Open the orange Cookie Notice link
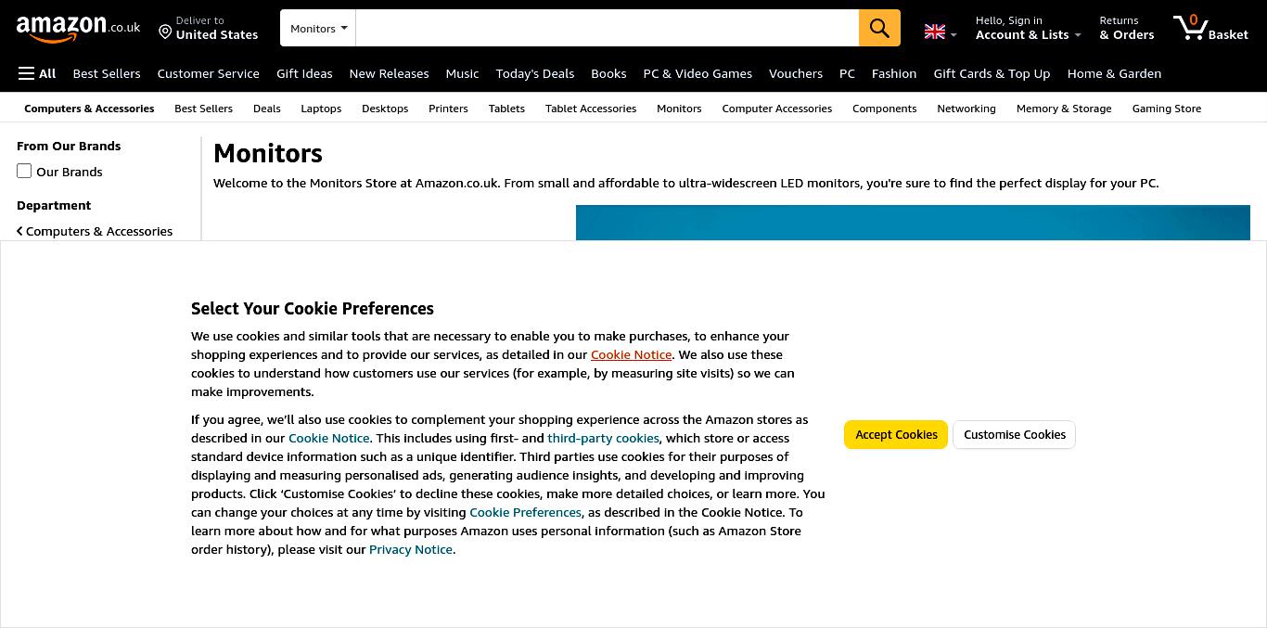Viewport: 1267px width, 628px height. [631, 354]
